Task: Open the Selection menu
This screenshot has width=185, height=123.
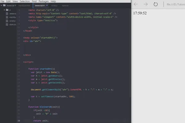Action: click(x=25, y=2)
